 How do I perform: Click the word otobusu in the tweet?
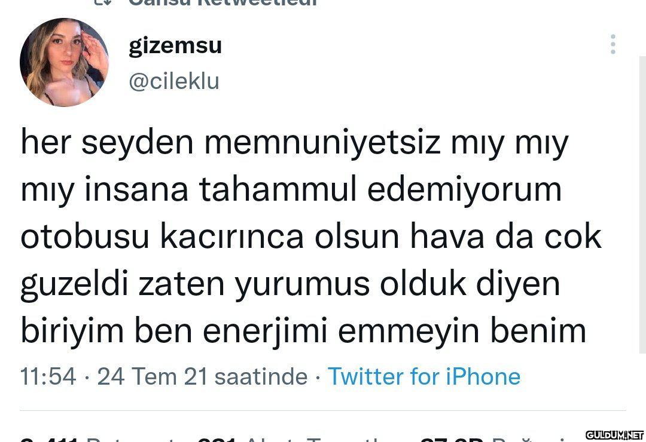pyautogui.click(x=84, y=237)
